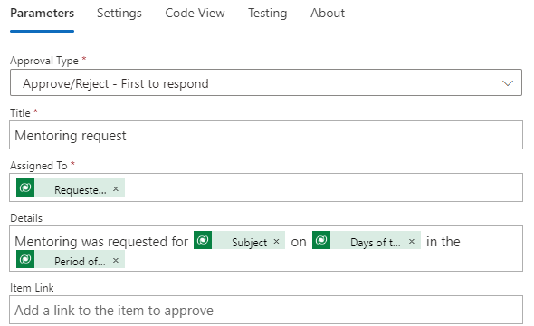Switch to the Settings tab
Screen dimensions: 534x326
(x=119, y=13)
